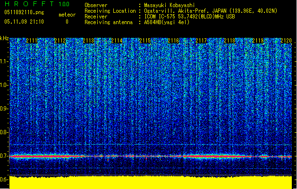Click the 'Receiver' label

(96, 17)
